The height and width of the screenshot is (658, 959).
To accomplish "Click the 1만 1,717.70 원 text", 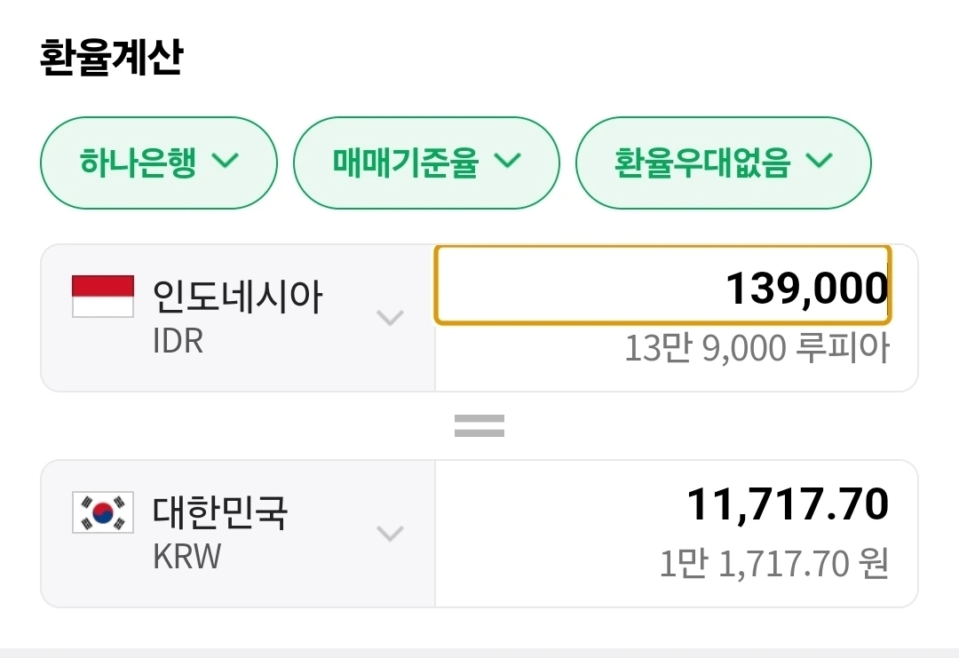I will (774, 563).
